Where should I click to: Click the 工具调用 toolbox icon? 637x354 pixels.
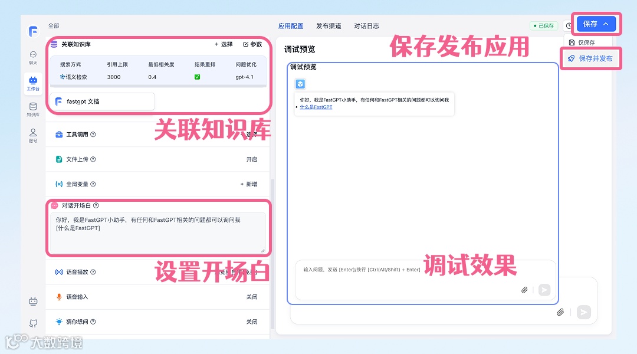click(59, 135)
